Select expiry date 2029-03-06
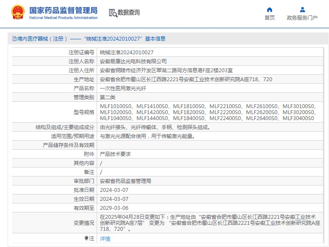 pos(114,208)
